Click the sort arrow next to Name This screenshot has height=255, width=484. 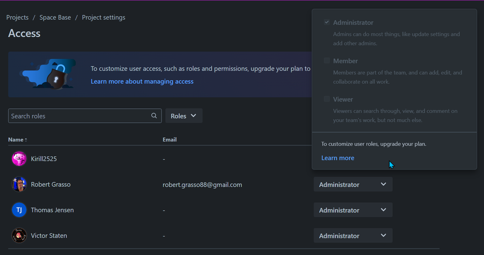[26, 140]
